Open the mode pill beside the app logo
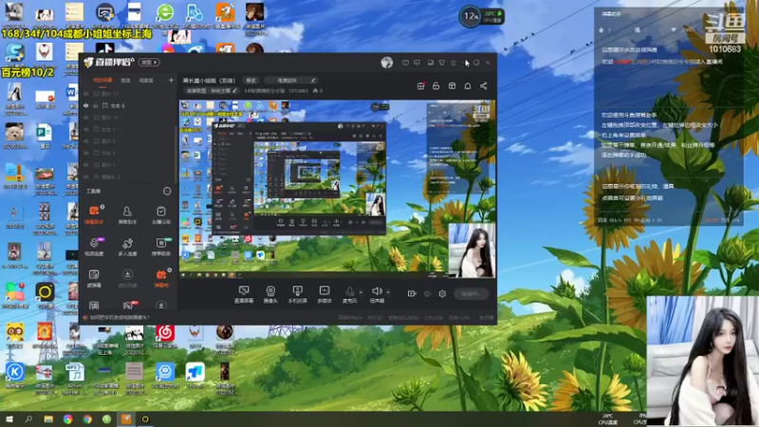 pos(149,63)
